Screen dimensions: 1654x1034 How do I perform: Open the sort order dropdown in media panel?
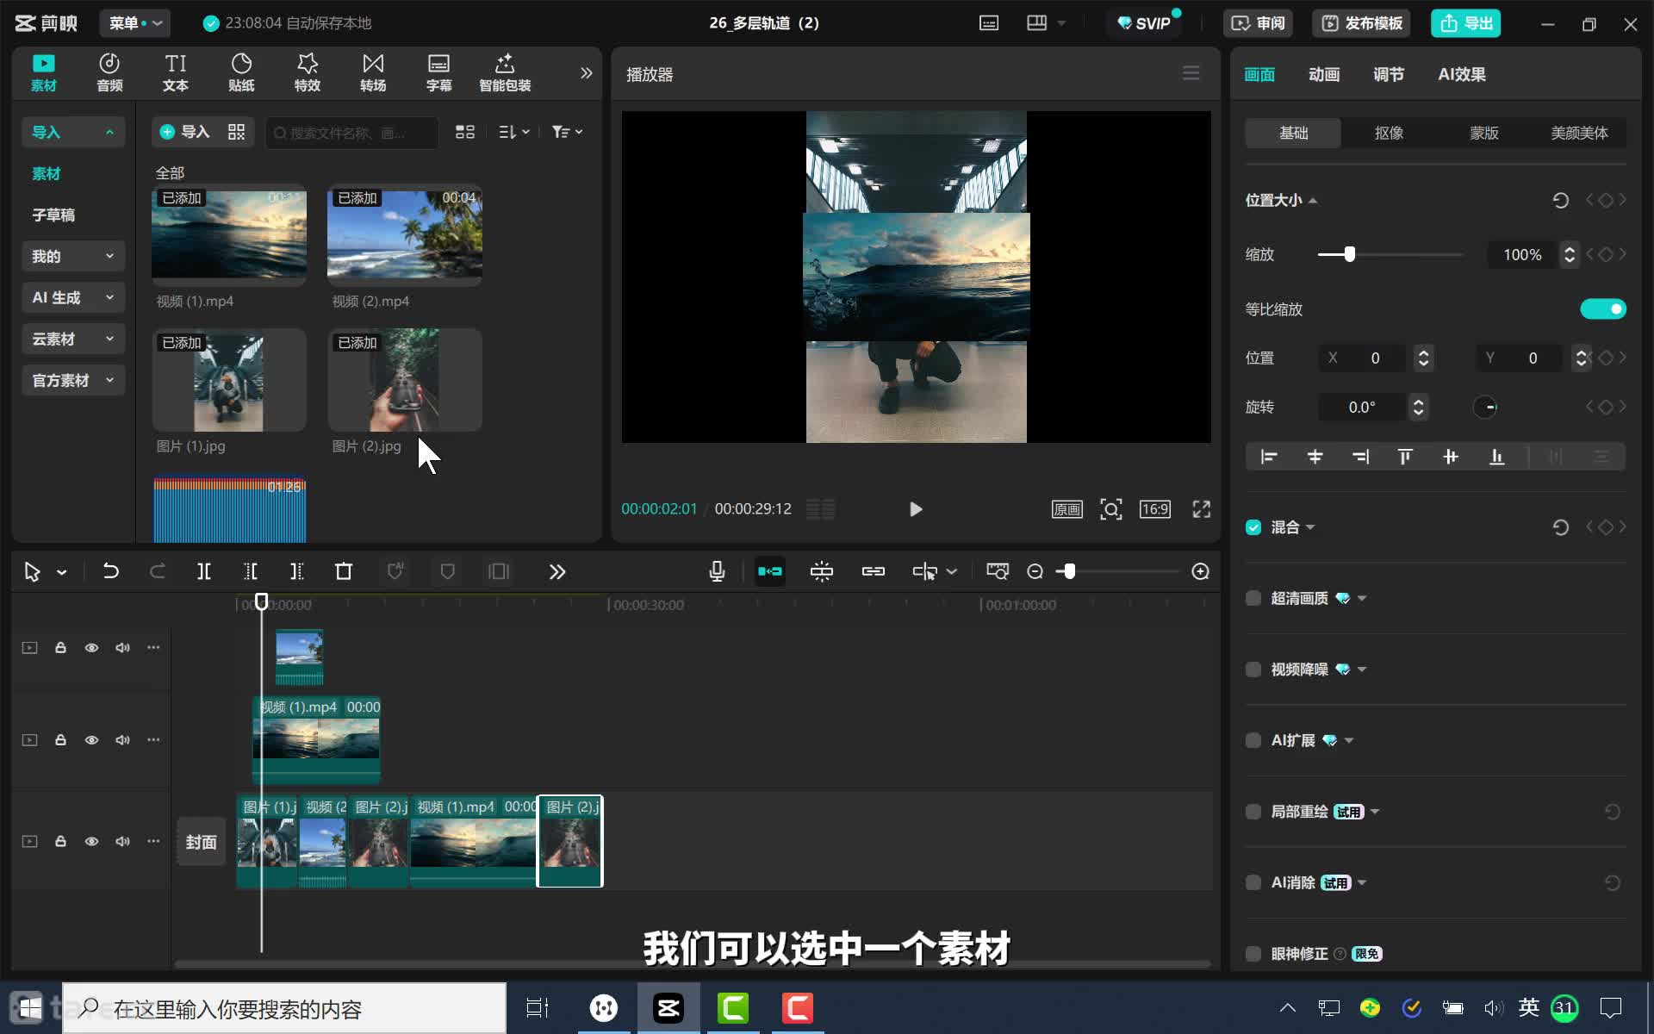click(513, 132)
